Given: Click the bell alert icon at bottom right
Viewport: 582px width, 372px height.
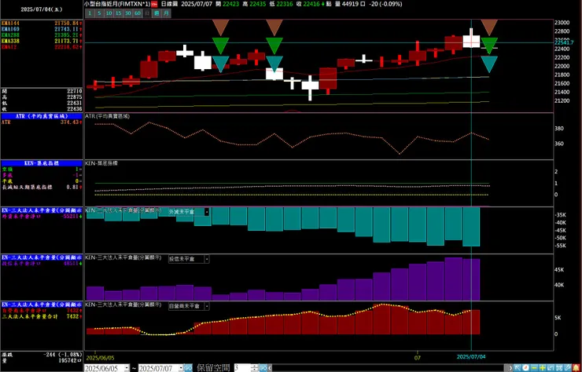Looking at the screenshot, I should pyautogui.click(x=576, y=368).
